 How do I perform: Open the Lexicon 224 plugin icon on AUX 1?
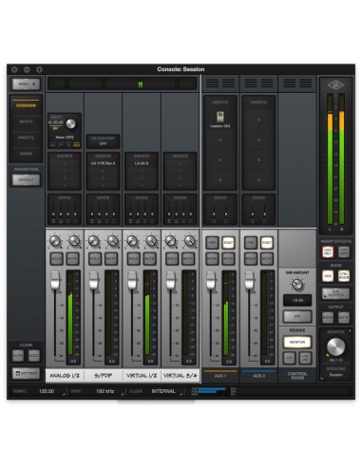(220, 117)
